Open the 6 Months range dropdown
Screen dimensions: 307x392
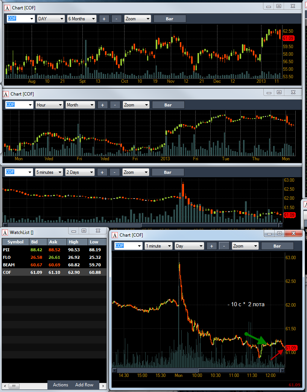82,19
